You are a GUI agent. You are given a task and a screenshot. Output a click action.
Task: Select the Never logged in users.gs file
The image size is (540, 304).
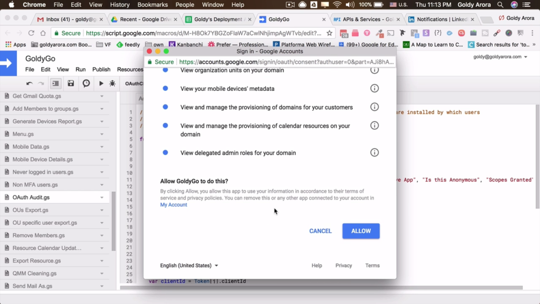[x=55, y=172]
